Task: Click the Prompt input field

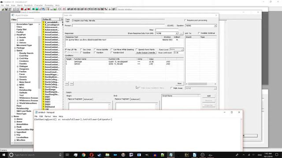Action: pos(119,25)
